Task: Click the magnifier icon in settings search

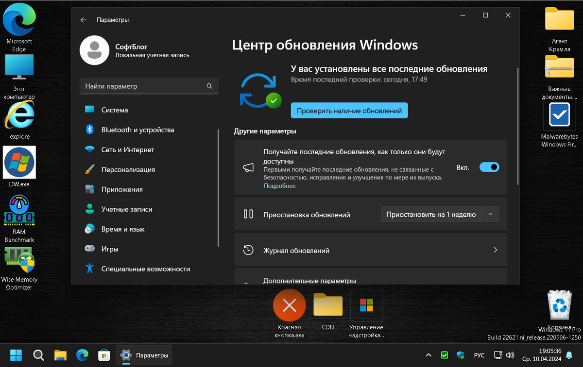Action: coord(209,86)
